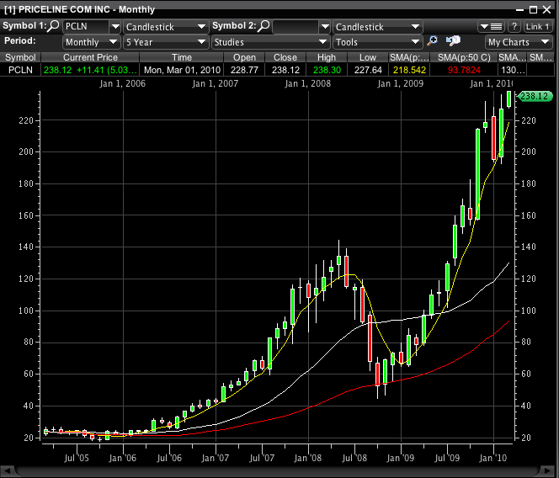This screenshot has width=559, height=478.
Task: Open the Symbol 2 Candlestick chart type dropdown
Action: [x=376, y=27]
